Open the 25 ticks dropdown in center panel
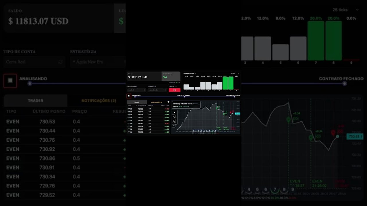 coord(235,74)
